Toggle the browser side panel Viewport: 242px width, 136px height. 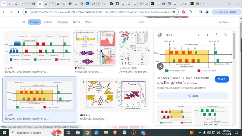[200, 12]
